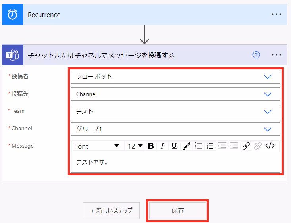Click the Message text area with テストです。
The height and width of the screenshot is (223, 291).
click(175, 163)
